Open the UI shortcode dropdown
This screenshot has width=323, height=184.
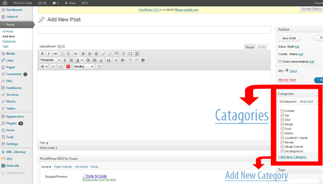click(x=44, y=67)
